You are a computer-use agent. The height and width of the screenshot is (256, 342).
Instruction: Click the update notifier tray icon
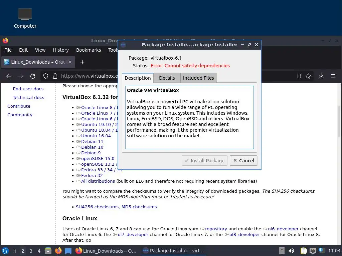point(321,250)
